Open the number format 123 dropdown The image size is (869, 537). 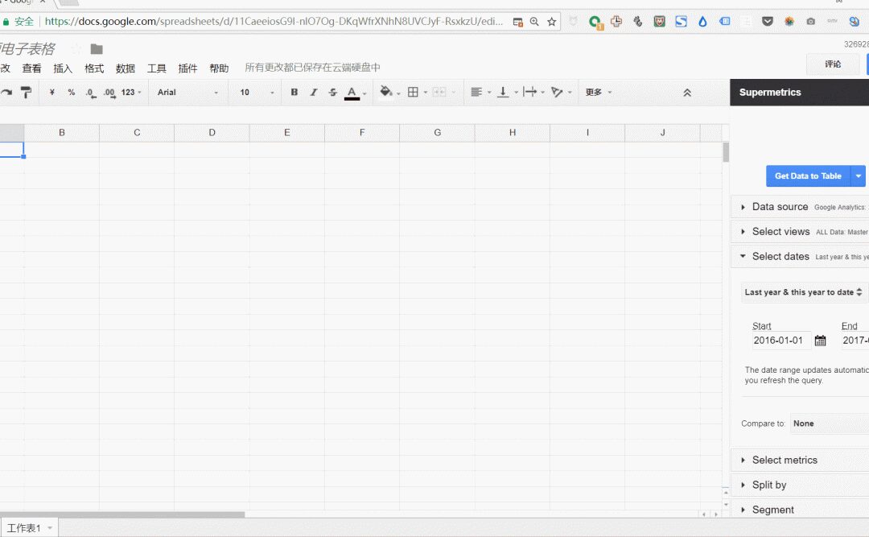[131, 92]
